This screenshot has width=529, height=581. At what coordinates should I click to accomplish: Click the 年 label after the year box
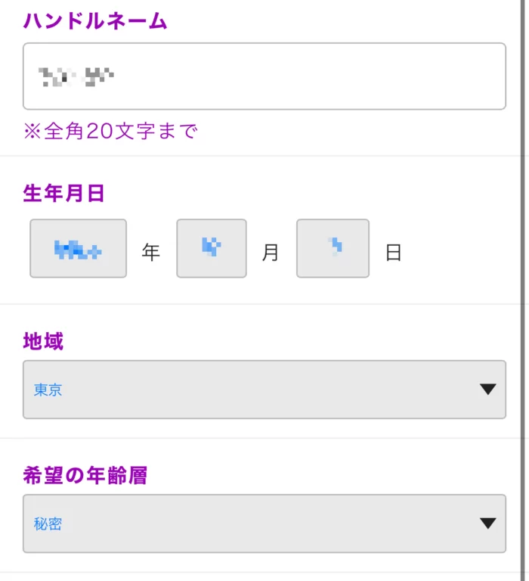tap(150, 253)
